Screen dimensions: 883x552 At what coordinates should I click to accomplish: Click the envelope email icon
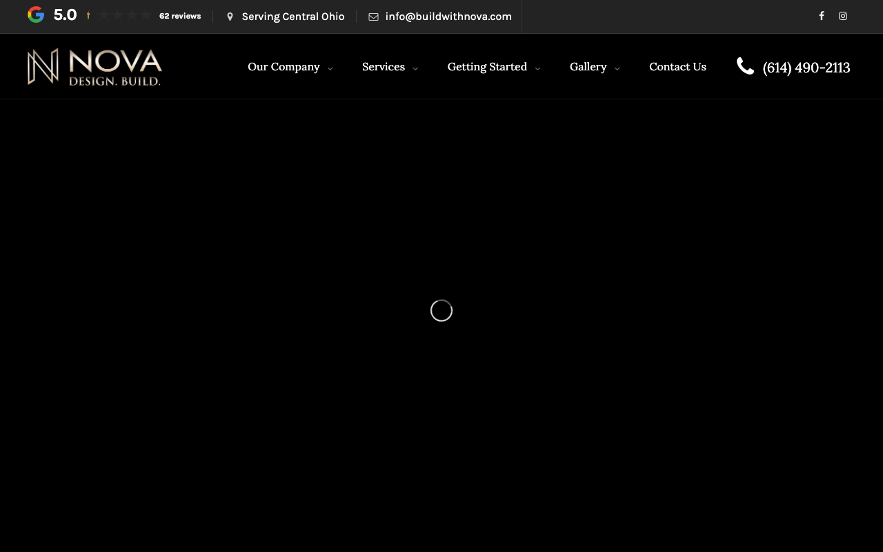[x=373, y=17]
